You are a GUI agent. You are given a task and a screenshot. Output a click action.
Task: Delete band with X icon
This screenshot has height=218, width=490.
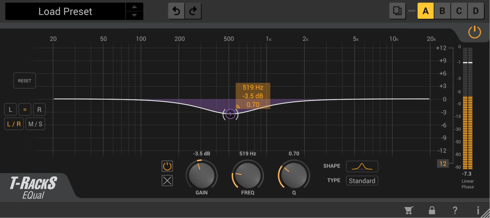point(167,180)
